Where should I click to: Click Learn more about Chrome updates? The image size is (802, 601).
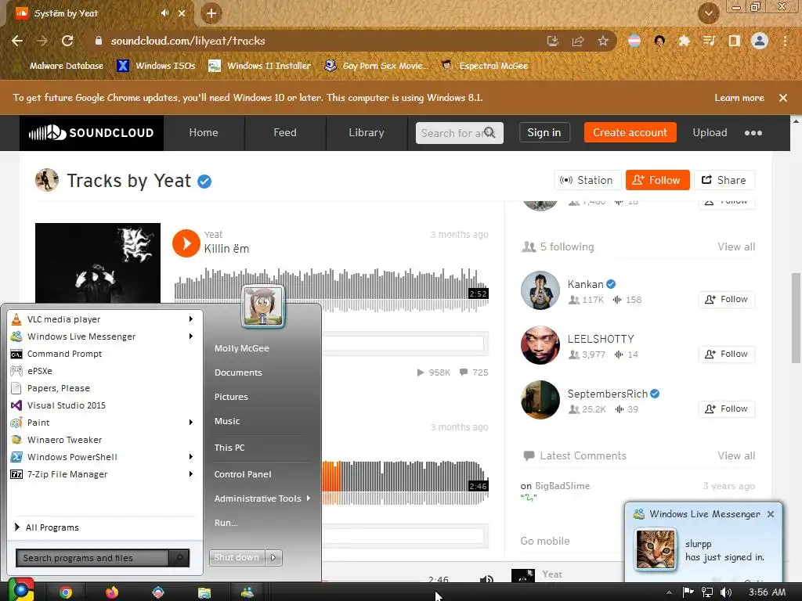point(739,98)
